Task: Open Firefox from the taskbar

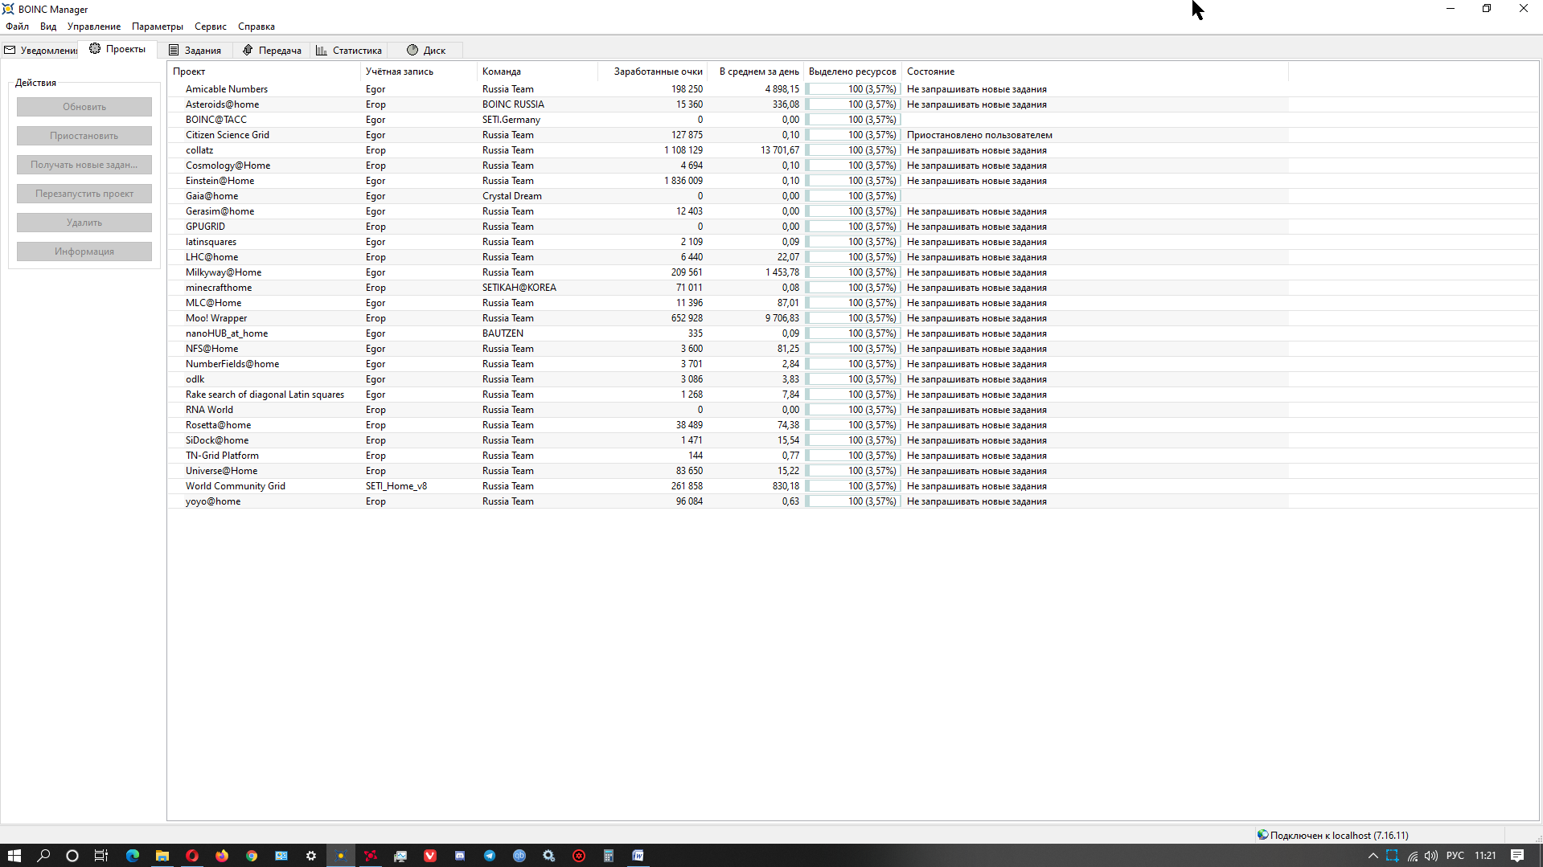Action: [x=222, y=856]
